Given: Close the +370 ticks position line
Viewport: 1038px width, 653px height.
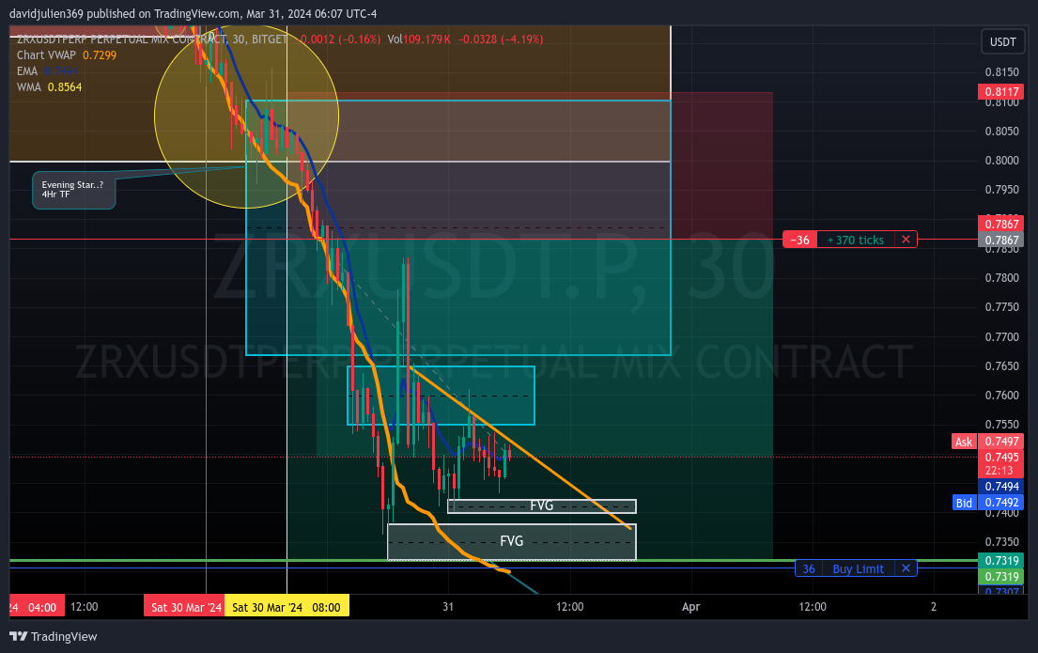Looking at the screenshot, I should tap(906, 240).
